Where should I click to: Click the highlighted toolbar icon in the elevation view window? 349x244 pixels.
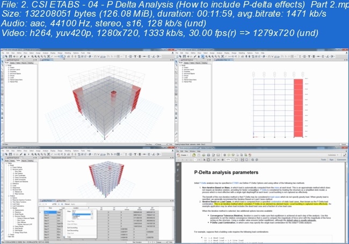coord(203,56)
